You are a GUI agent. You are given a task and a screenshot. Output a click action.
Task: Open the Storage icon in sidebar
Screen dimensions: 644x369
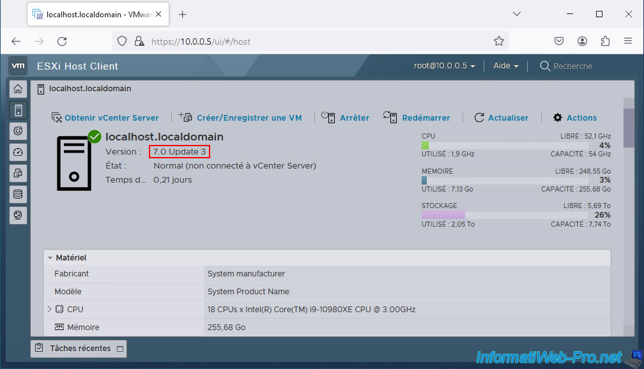click(x=18, y=194)
